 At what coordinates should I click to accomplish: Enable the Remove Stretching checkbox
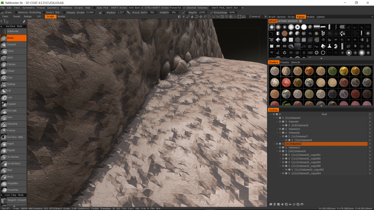[x=16, y=12]
